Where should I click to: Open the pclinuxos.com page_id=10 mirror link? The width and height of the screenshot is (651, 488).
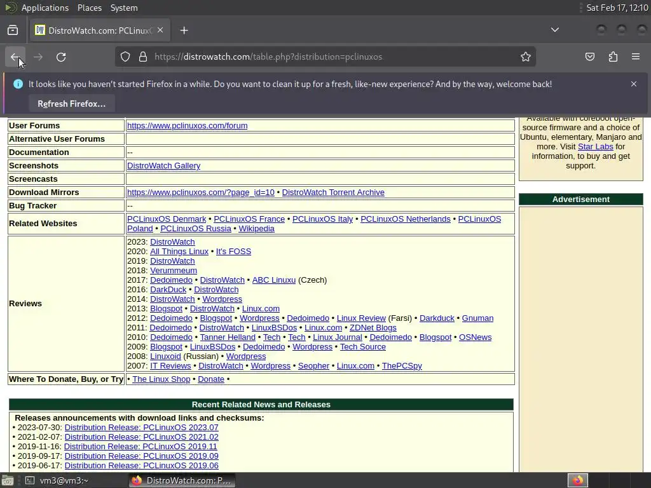point(200,192)
